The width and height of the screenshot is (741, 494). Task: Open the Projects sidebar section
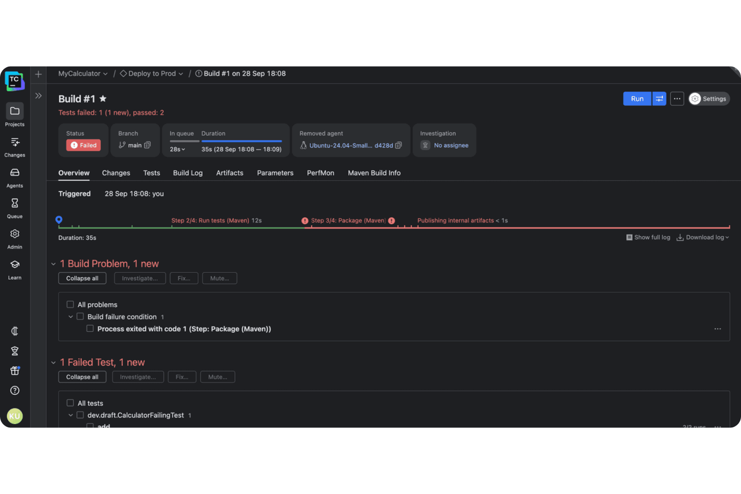tap(15, 115)
